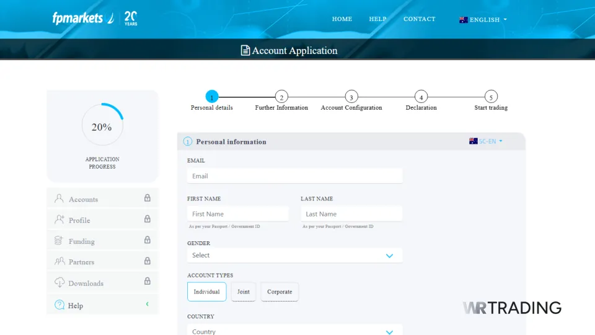
Task: Click the Accounts person icon in sidebar
Action: (x=59, y=199)
